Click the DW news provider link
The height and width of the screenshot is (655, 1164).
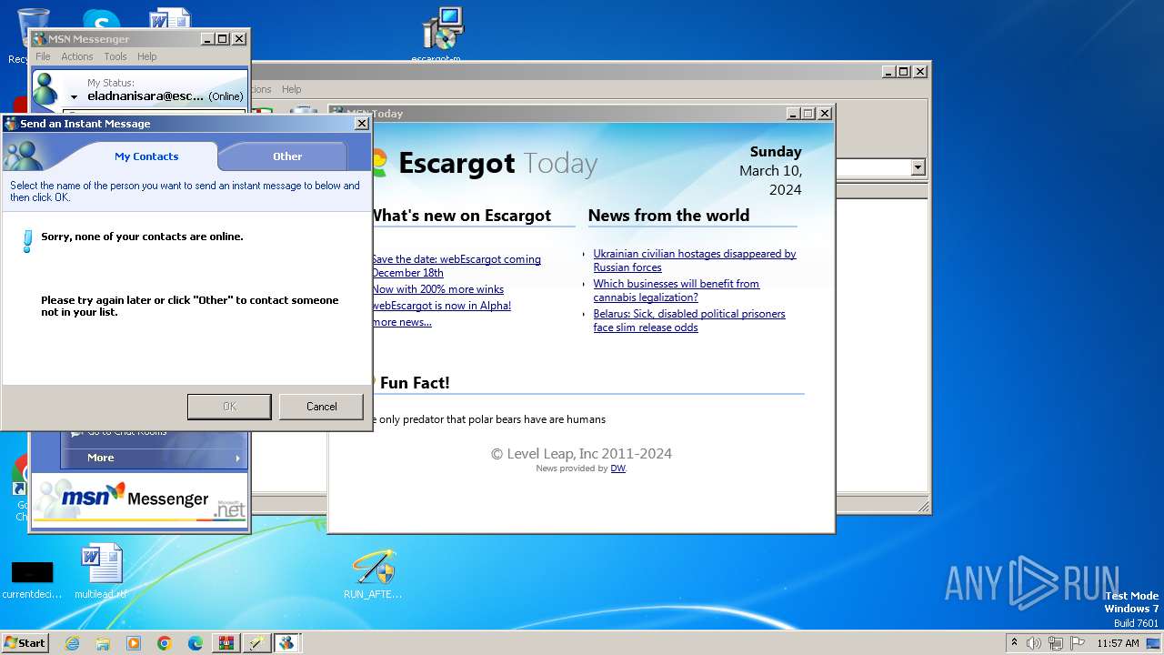tap(617, 469)
